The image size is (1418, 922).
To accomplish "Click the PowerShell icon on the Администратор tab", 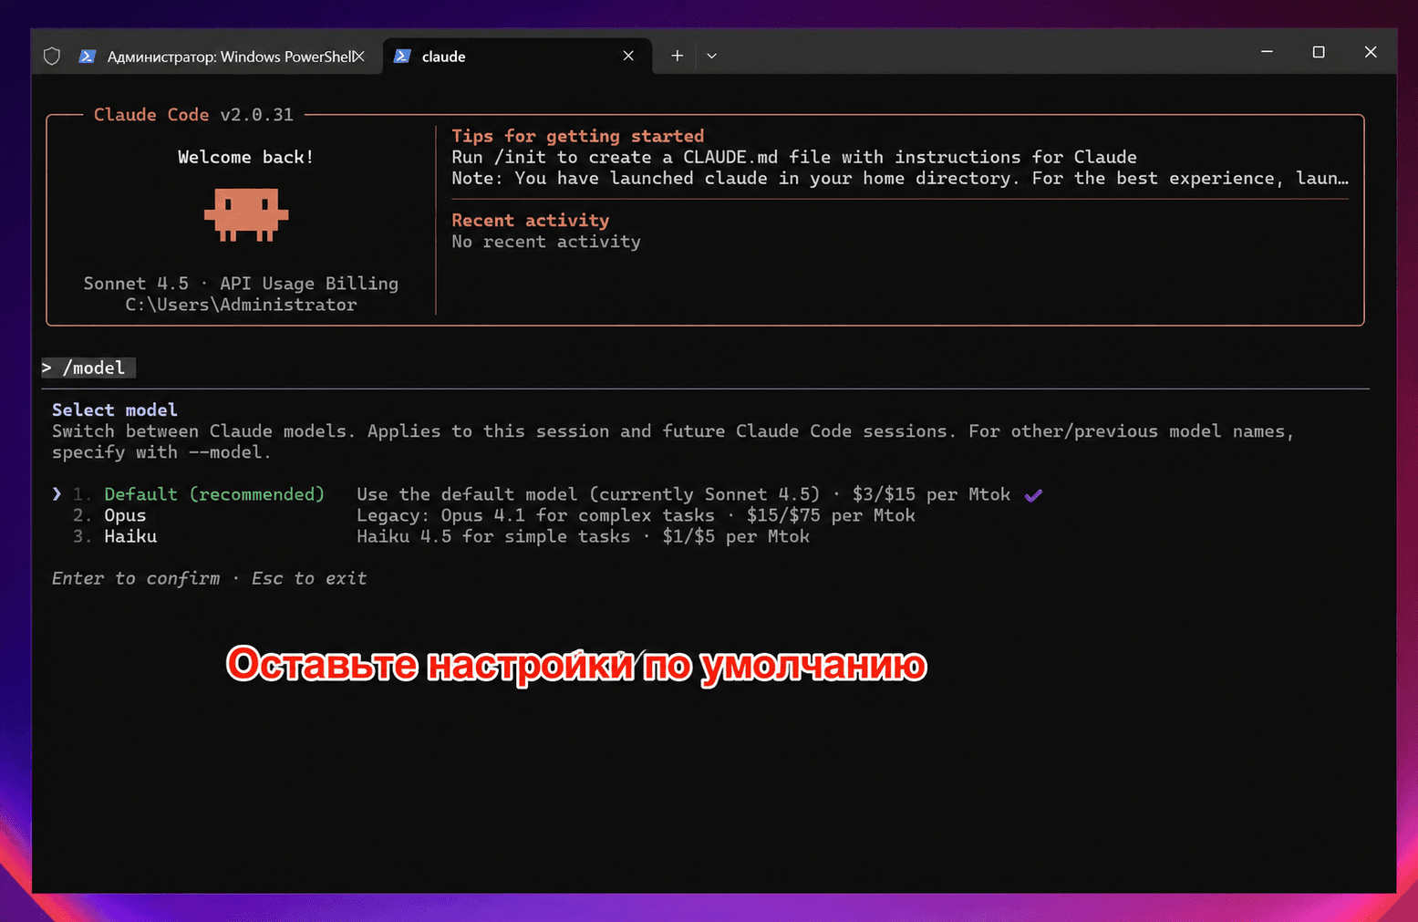I will tap(88, 57).
